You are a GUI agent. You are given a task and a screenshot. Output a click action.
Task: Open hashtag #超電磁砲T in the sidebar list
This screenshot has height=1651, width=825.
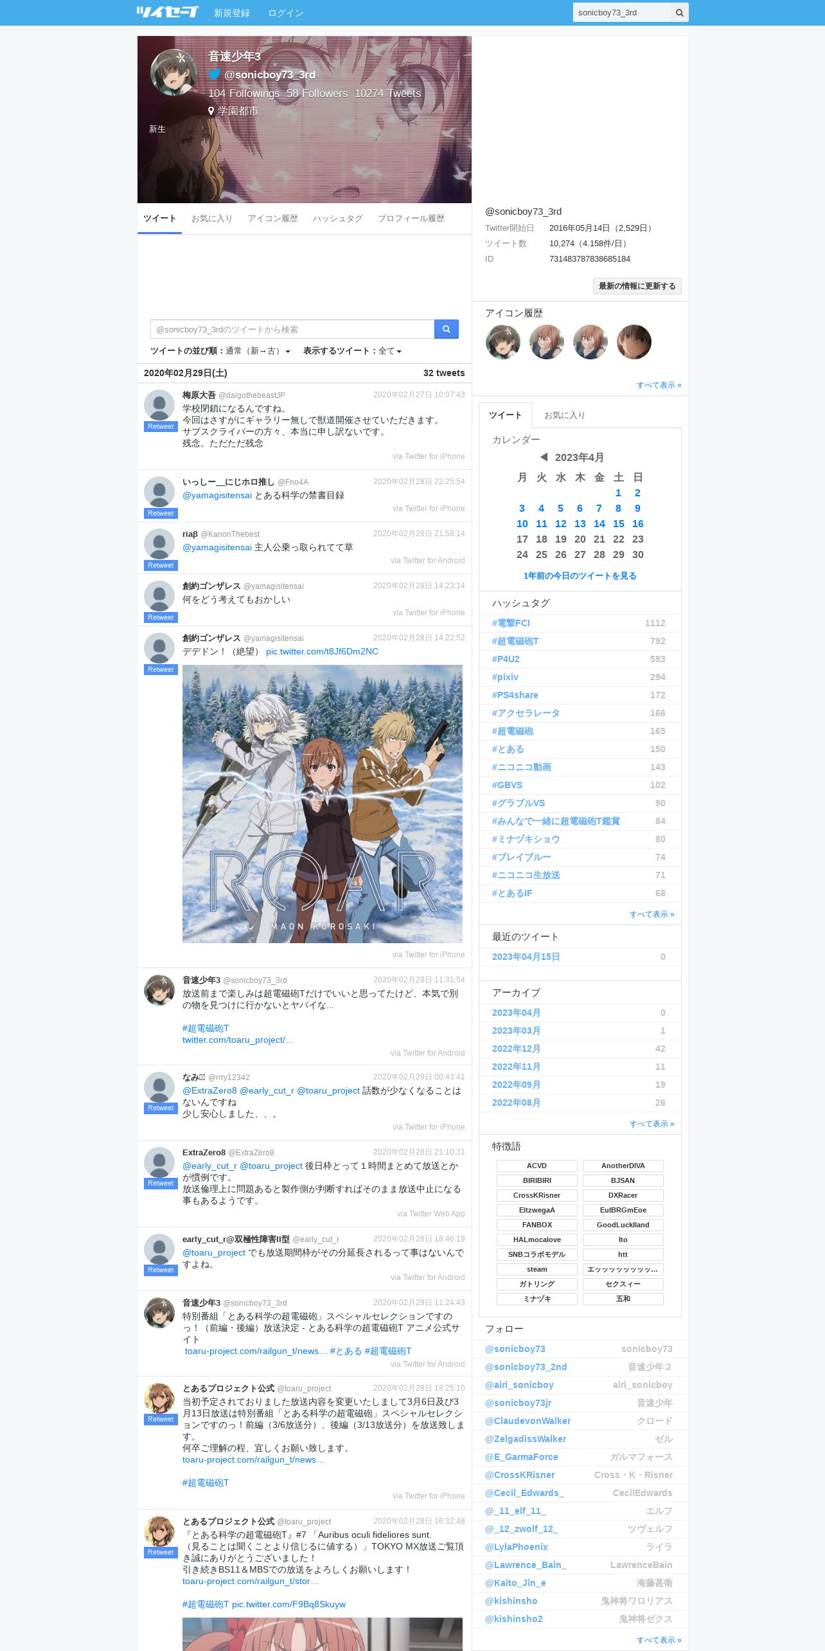click(x=515, y=641)
